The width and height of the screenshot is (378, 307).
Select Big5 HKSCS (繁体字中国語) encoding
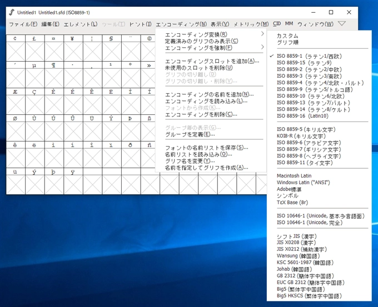tap(319, 296)
